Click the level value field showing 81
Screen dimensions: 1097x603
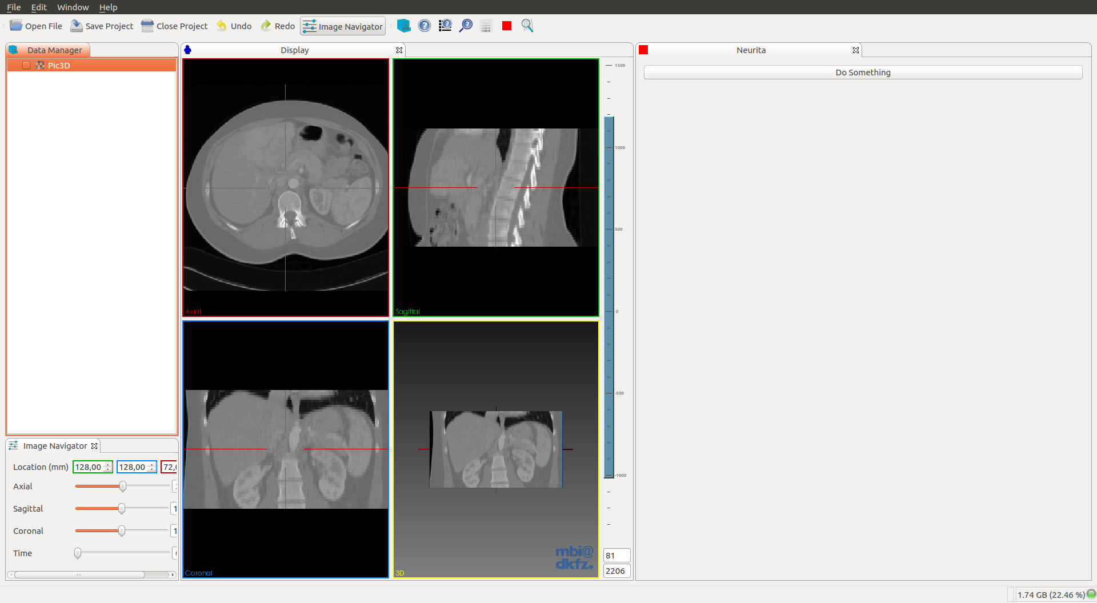616,556
